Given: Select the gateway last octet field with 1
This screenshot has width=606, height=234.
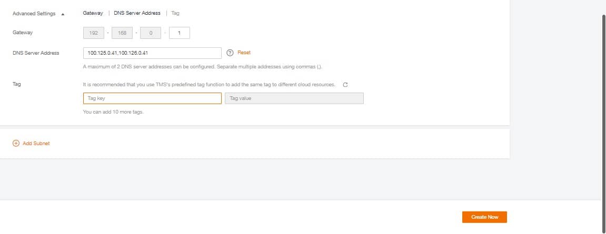Looking at the screenshot, I should [180, 33].
